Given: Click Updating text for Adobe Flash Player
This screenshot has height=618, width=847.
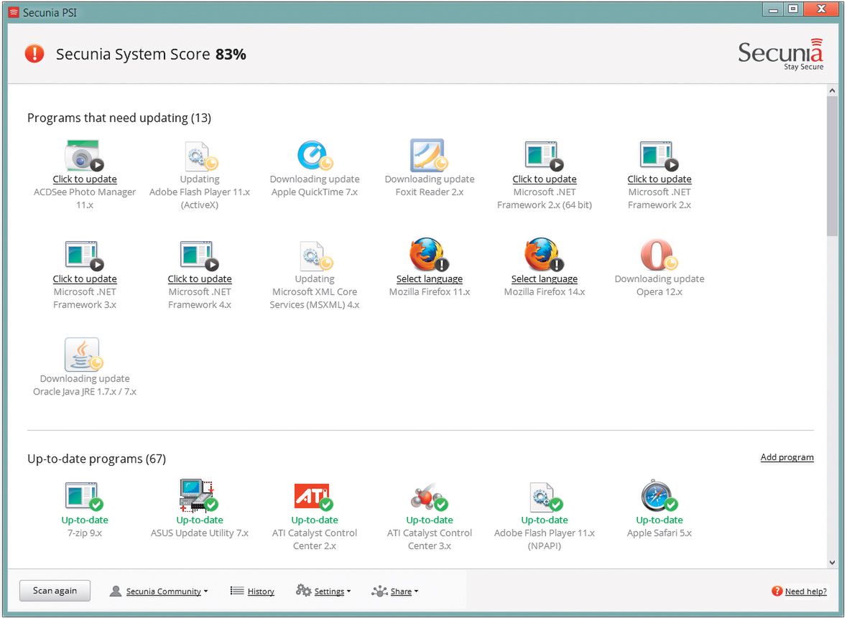Looking at the screenshot, I should coord(200,179).
